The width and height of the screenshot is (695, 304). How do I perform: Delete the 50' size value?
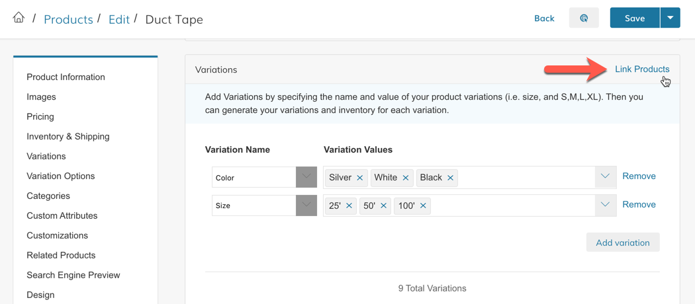pyautogui.click(x=383, y=206)
